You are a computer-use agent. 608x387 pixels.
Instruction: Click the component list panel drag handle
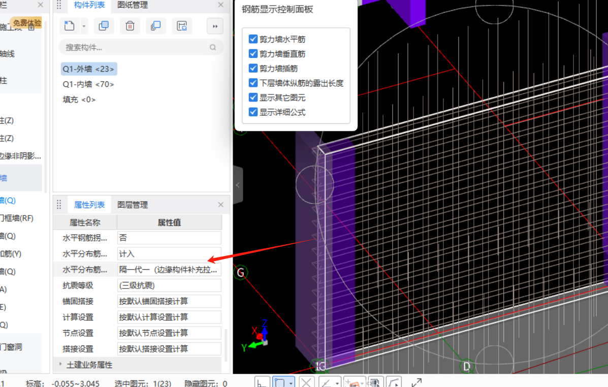pos(59,5)
